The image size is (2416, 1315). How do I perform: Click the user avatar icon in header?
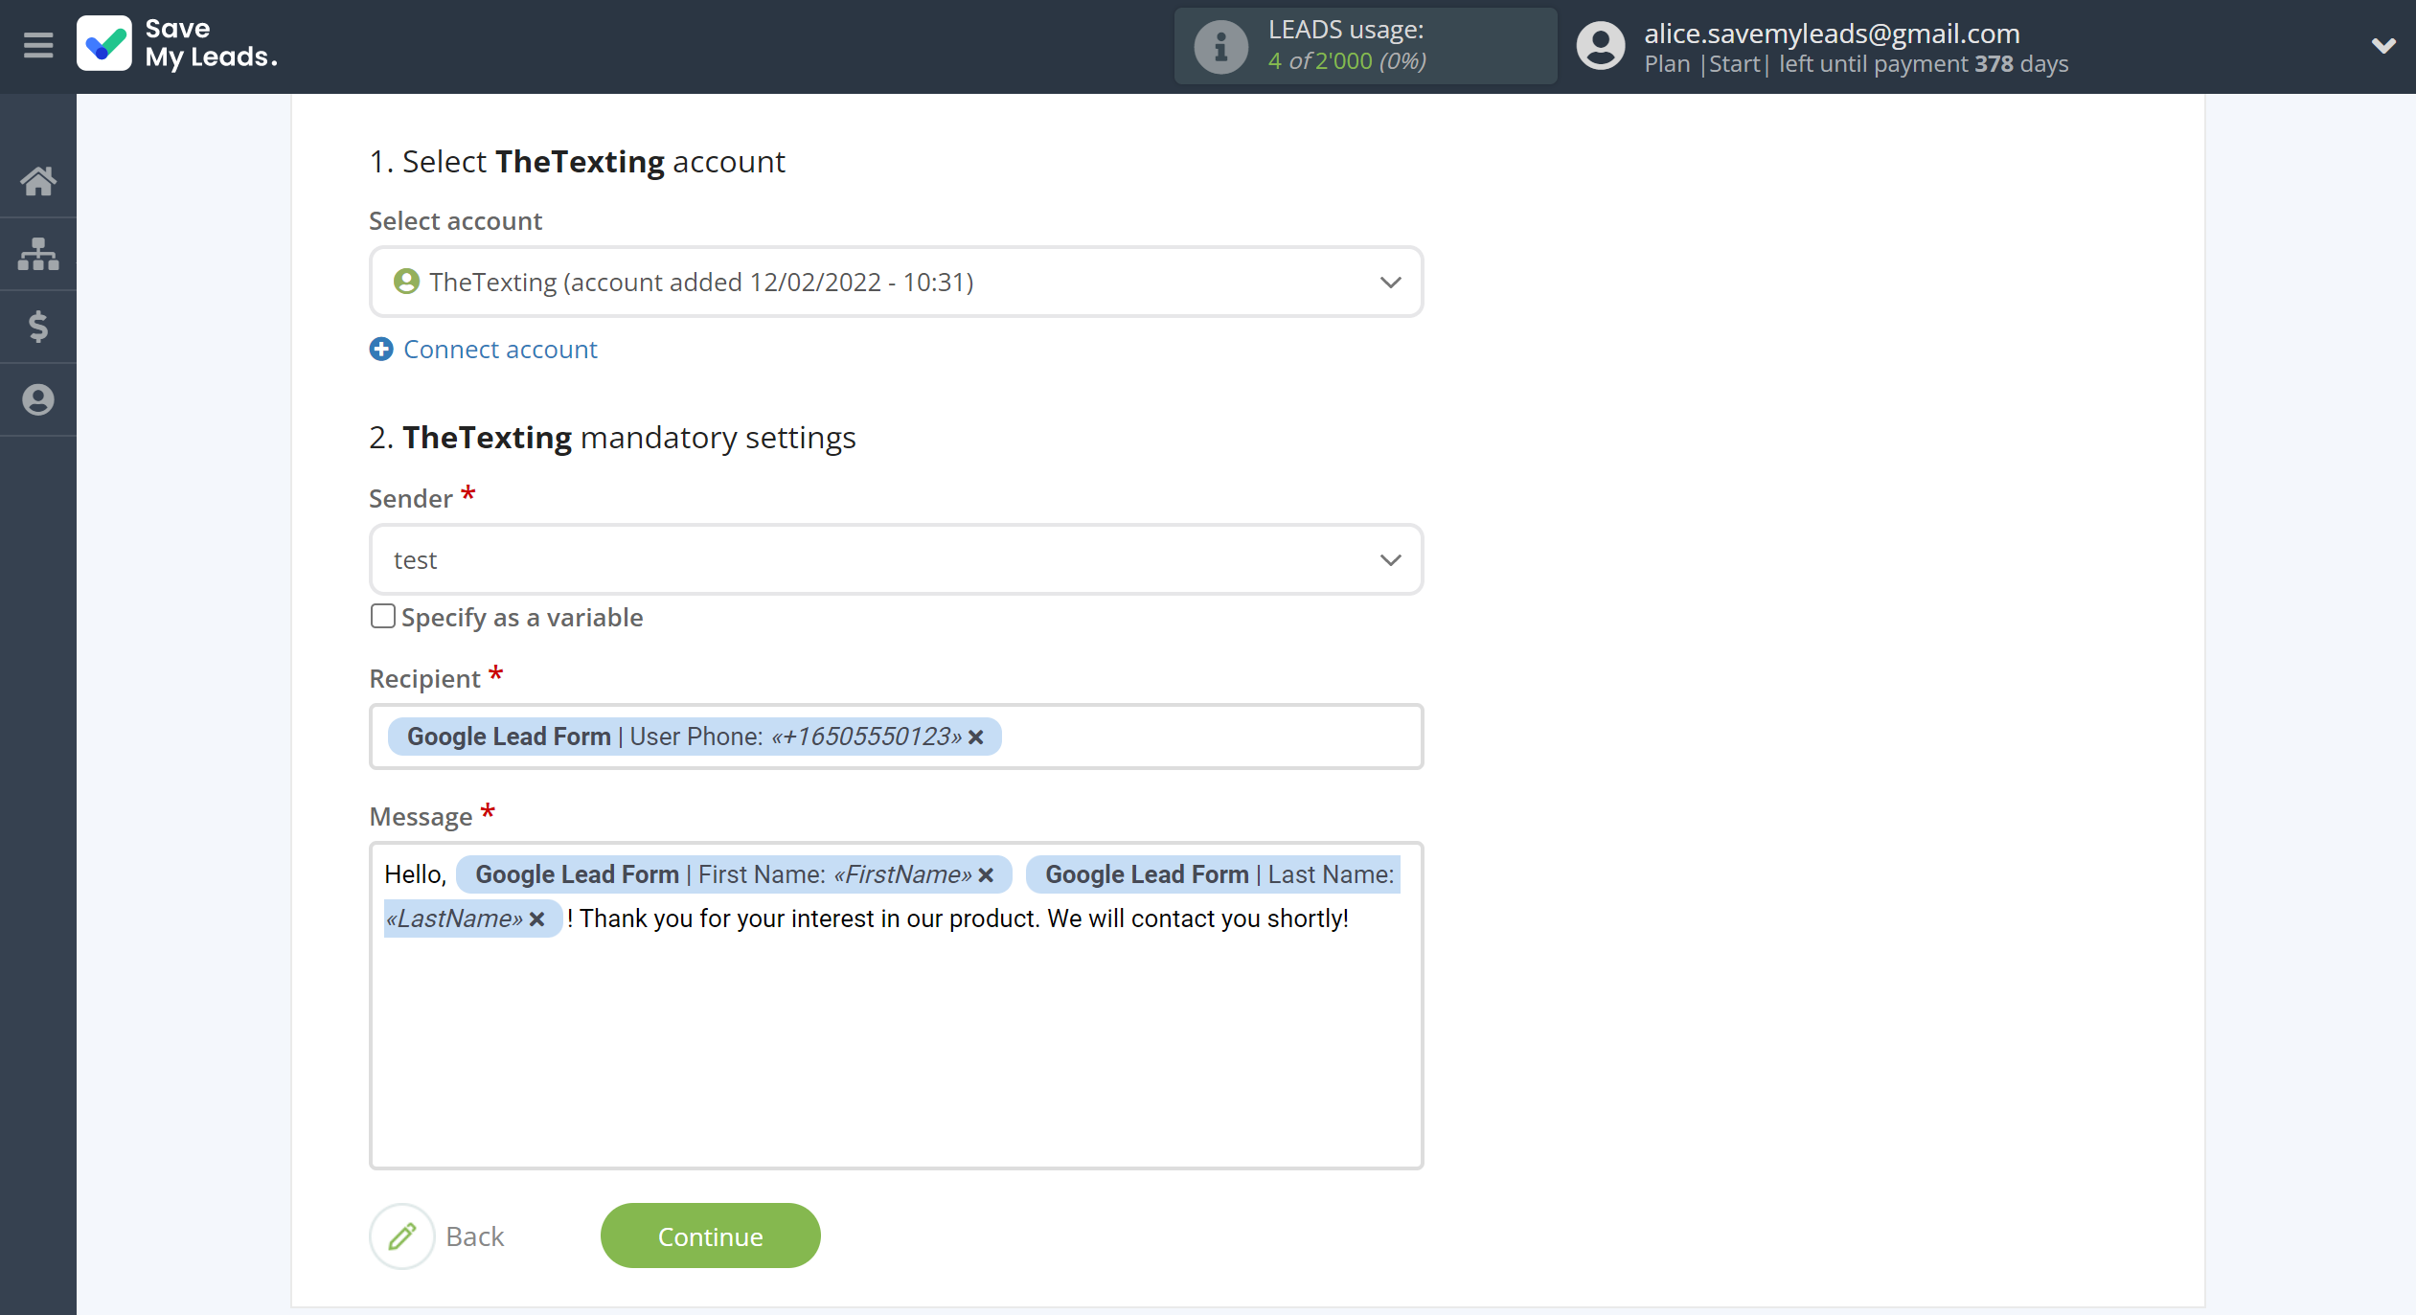point(1600,46)
